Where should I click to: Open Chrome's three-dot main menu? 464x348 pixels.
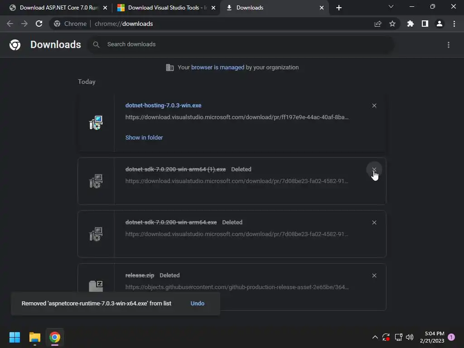coord(454,24)
